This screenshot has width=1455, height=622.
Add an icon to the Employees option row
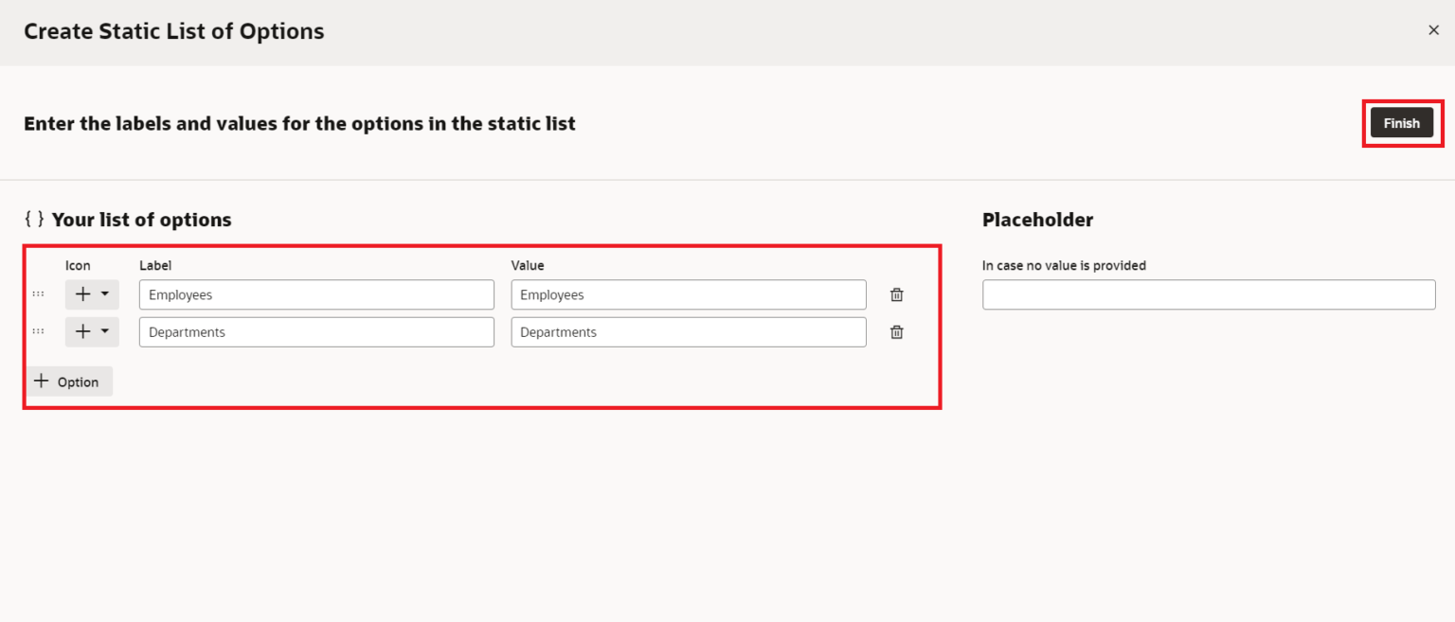pyautogui.click(x=84, y=294)
